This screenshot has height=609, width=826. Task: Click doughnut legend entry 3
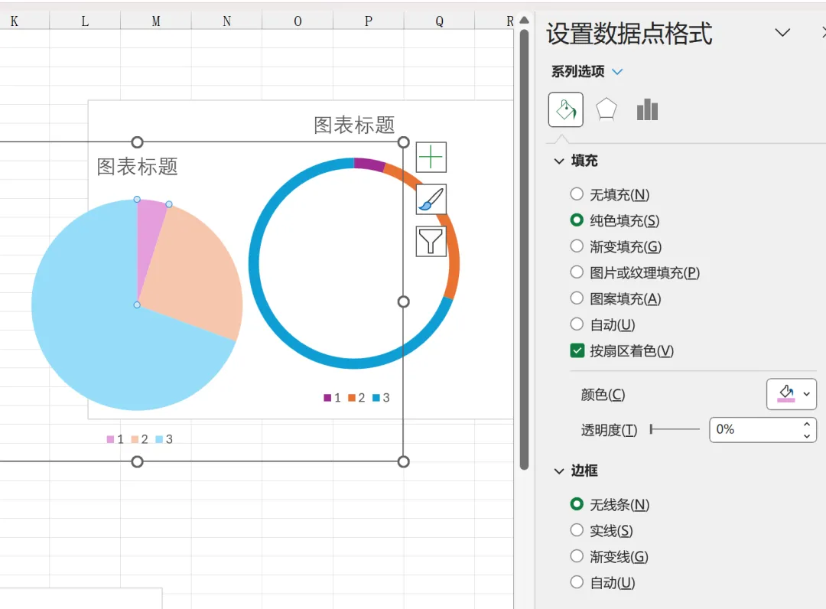click(x=381, y=398)
